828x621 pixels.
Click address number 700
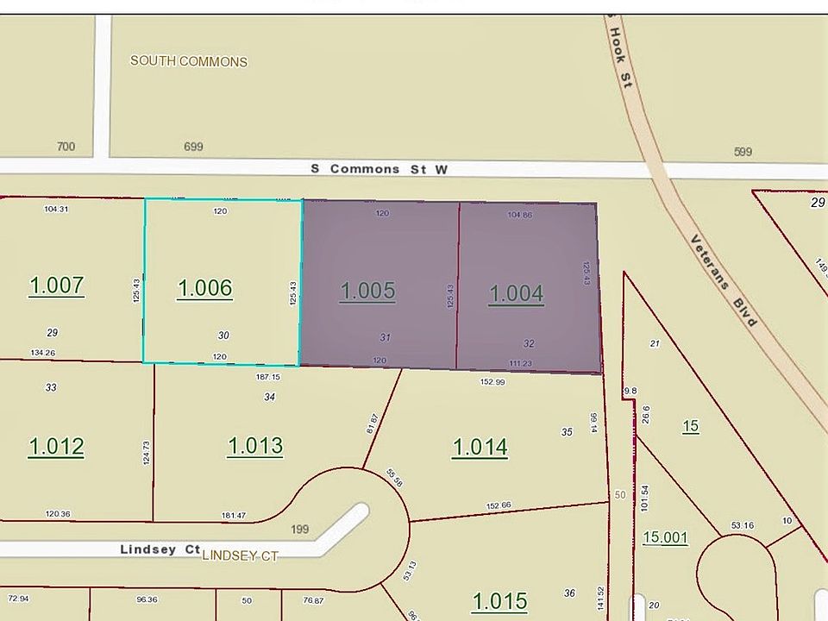click(x=66, y=147)
